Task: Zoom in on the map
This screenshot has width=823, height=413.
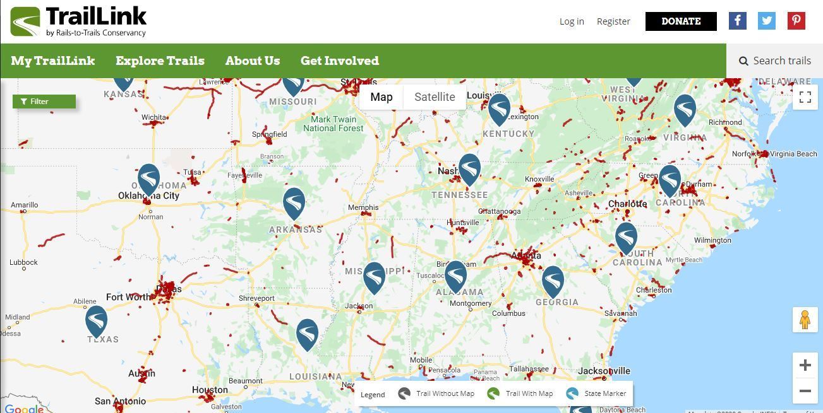Action: [x=805, y=365]
